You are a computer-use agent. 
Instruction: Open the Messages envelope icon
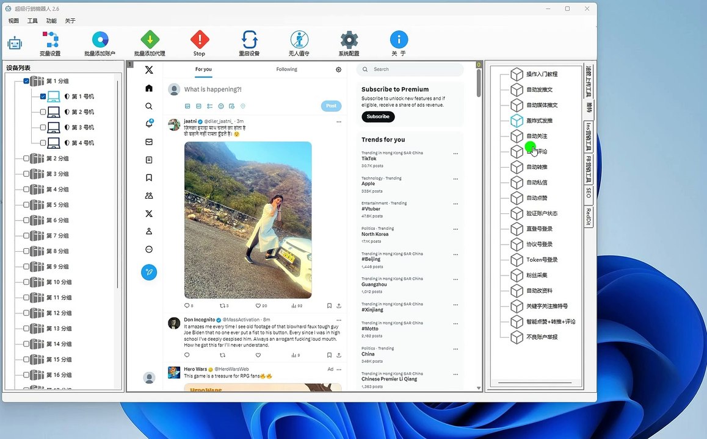[x=149, y=142]
